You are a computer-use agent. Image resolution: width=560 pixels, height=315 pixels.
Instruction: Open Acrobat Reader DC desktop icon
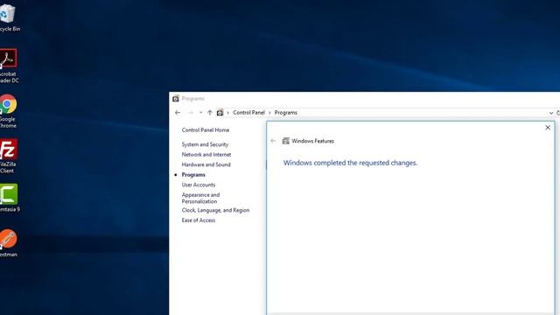pos(8,66)
